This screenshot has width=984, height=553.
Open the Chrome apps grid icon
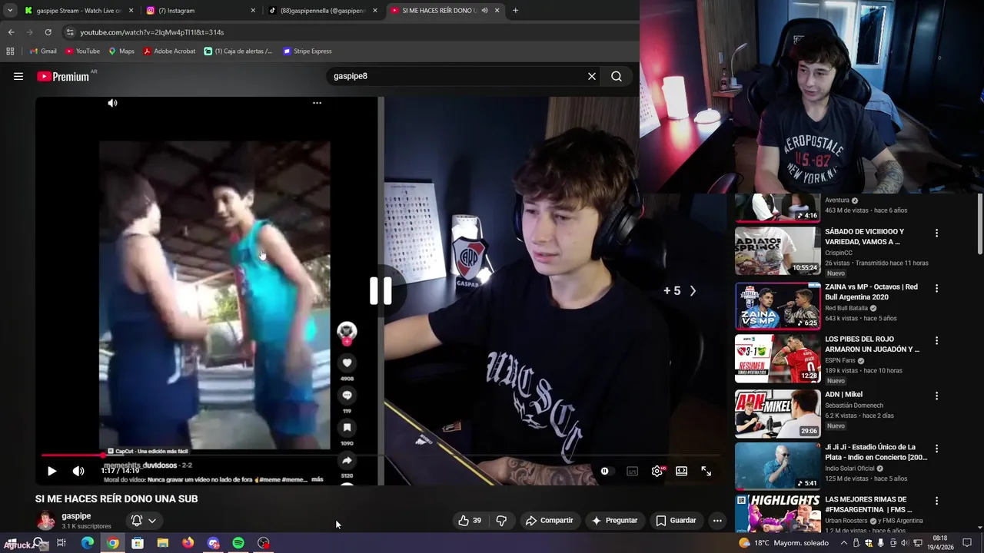pos(10,51)
